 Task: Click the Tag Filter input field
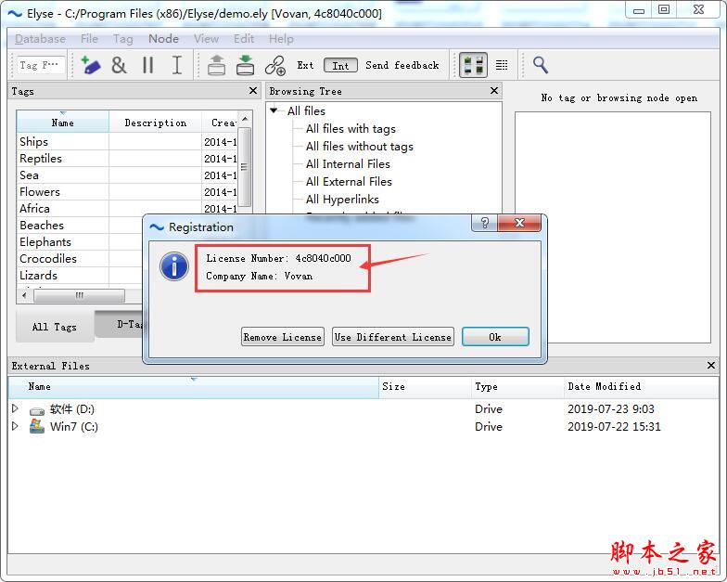pos(41,65)
